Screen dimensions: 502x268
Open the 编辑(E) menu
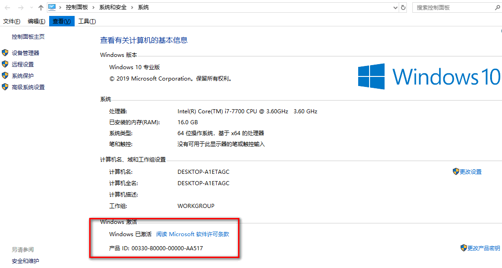click(x=36, y=21)
